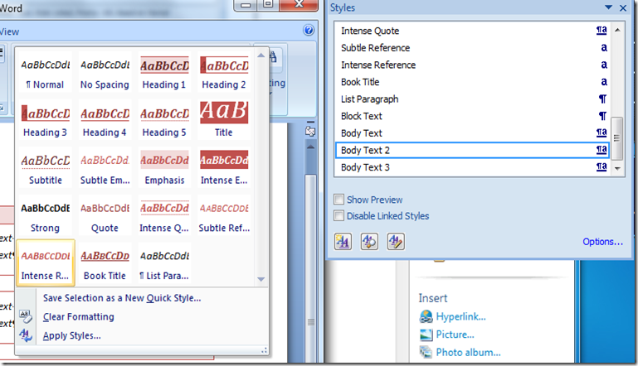
Task: Open the Manage Styles button
Action: pyautogui.click(x=396, y=242)
